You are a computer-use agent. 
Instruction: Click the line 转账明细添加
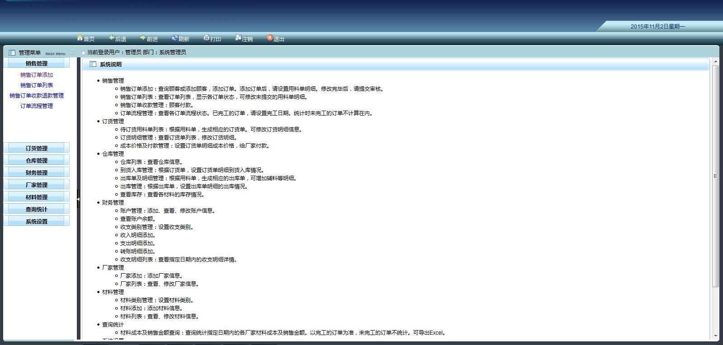tap(138, 252)
